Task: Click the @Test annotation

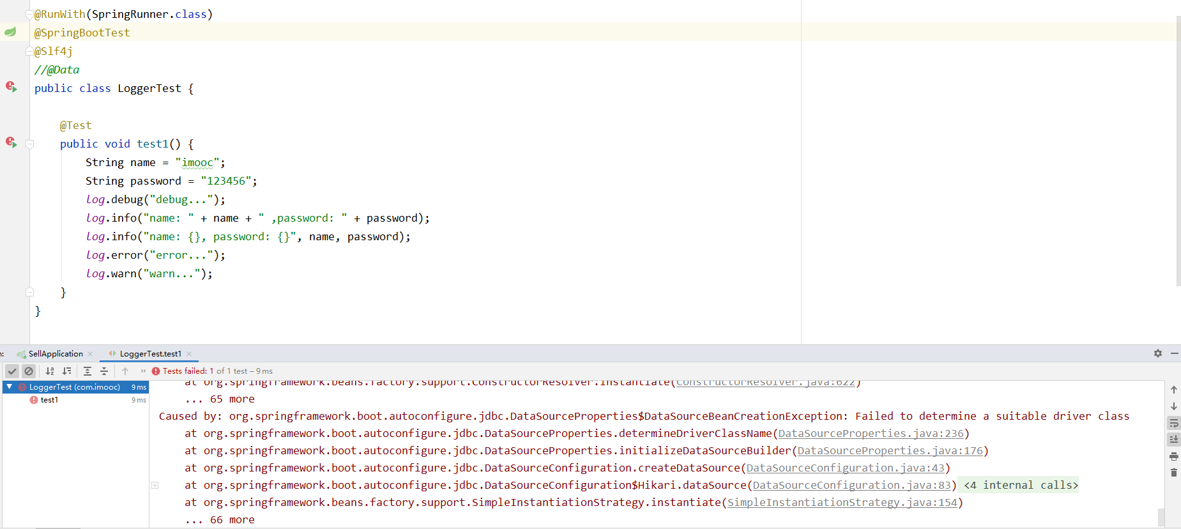Action: click(75, 126)
